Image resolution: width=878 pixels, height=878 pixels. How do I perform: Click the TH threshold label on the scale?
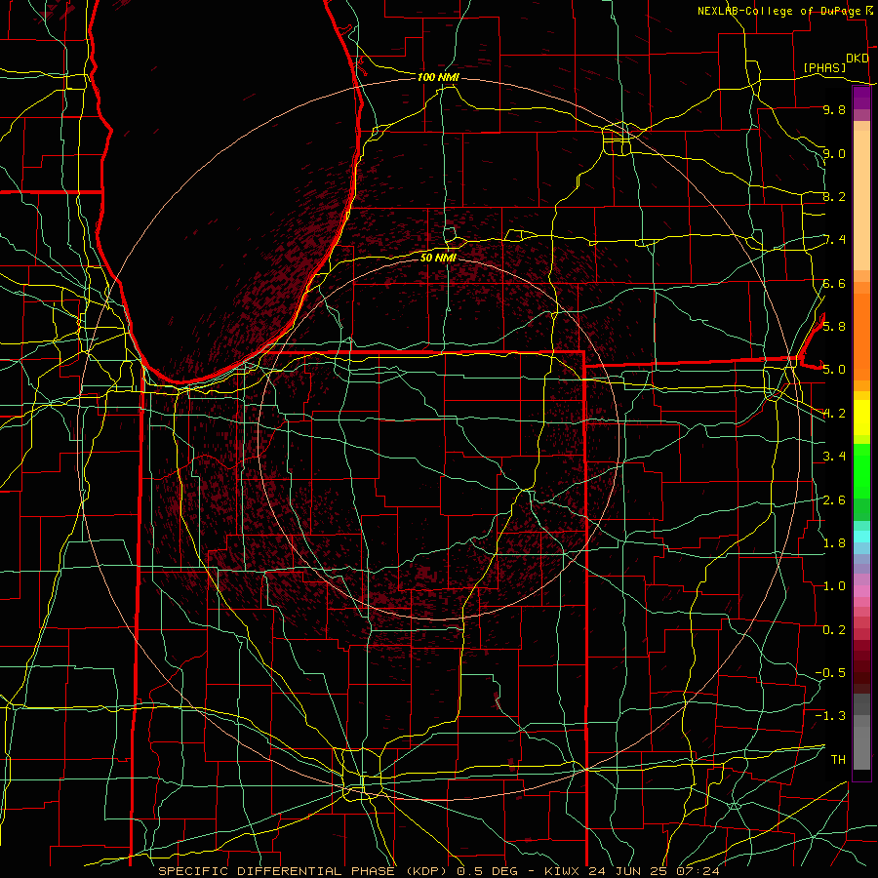[x=838, y=759]
